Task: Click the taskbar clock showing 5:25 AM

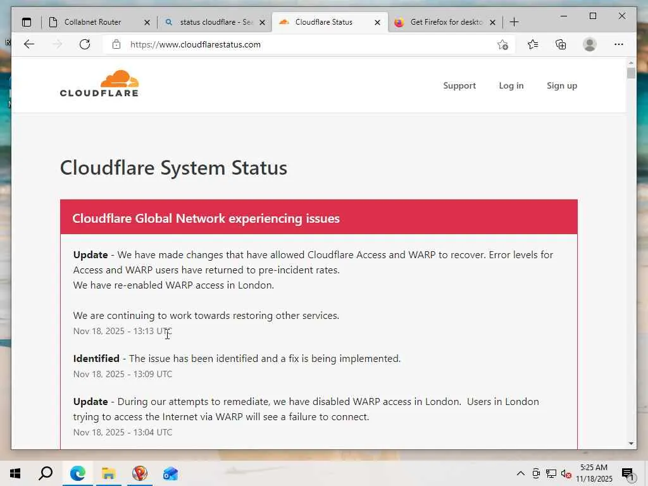Action: pos(594,473)
